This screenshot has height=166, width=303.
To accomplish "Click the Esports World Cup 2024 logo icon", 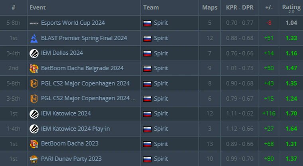I will click(x=34, y=23).
